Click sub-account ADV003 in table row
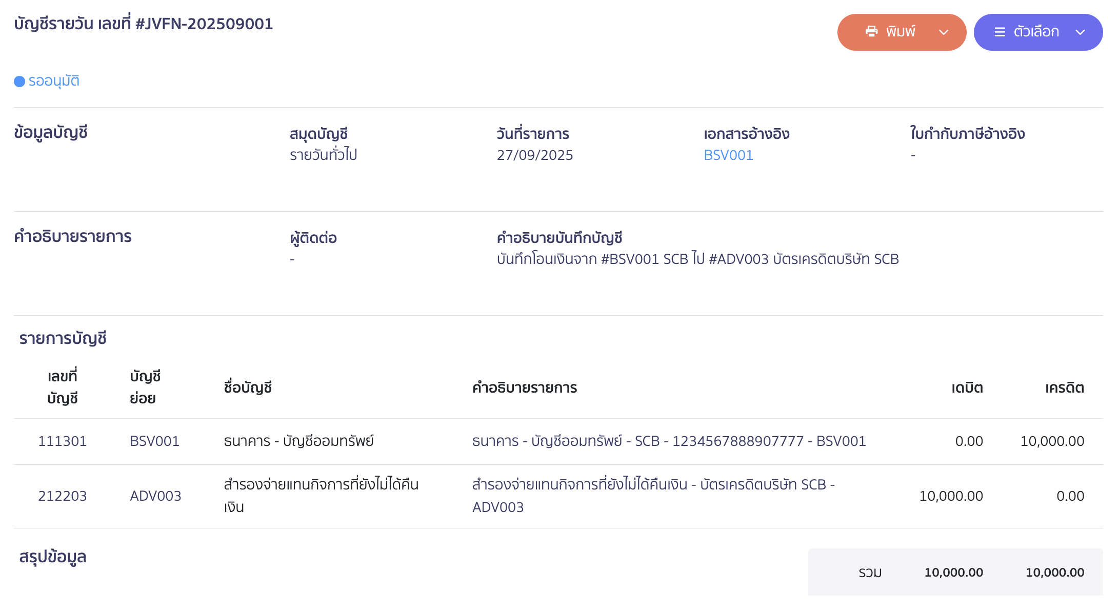 [155, 496]
